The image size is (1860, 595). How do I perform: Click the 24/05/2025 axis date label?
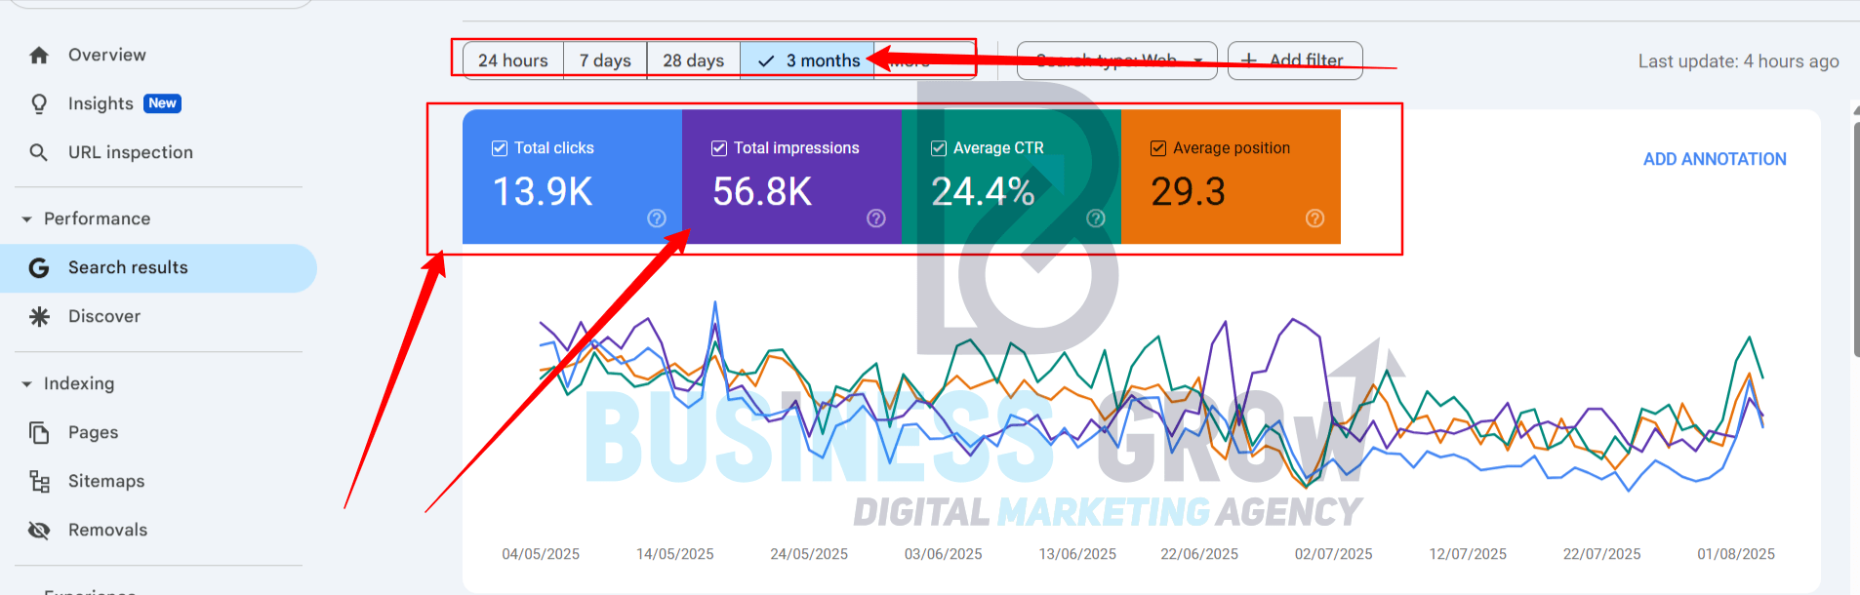(809, 554)
